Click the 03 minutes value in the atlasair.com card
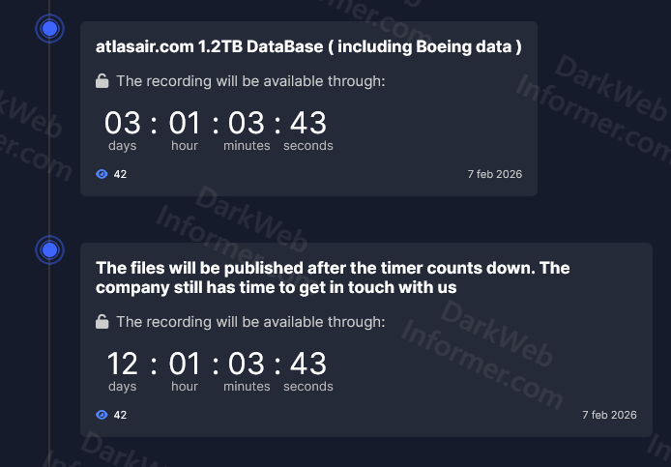The image size is (671, 467). 247,124
